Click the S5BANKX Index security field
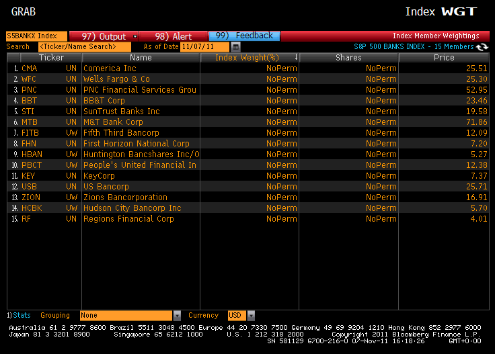 click(36, 36)
